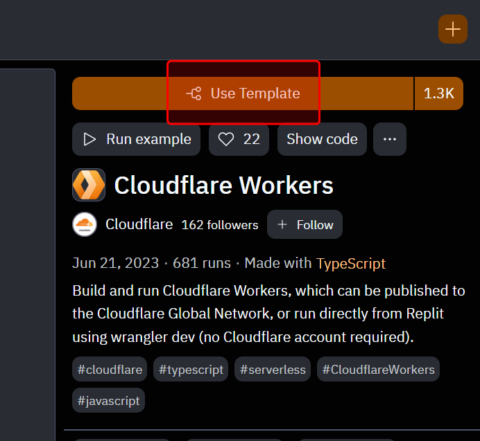This screenshot has height=441, width=480.
Task: Choose the #javascript tag
Action: [108, 400]
